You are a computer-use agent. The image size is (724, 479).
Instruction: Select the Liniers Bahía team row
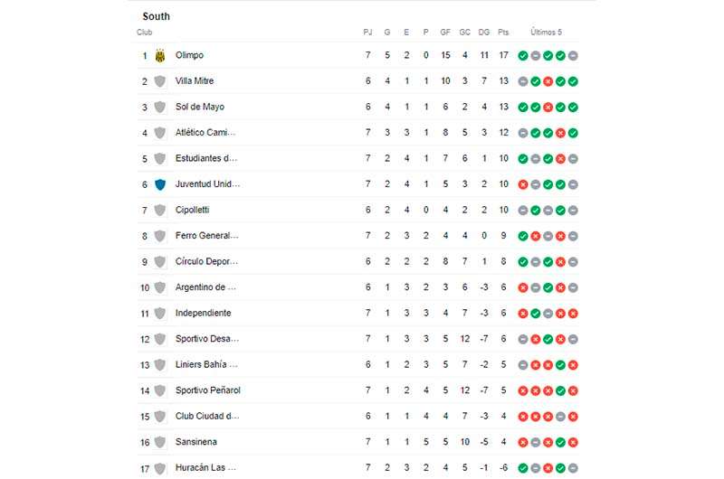(x=358, y=364)
